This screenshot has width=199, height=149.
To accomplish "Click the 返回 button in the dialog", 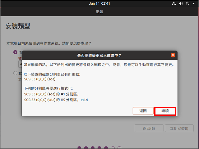I will tap(143, 111).
